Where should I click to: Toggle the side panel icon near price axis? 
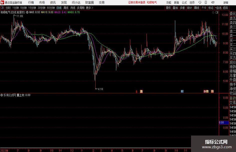217,12
